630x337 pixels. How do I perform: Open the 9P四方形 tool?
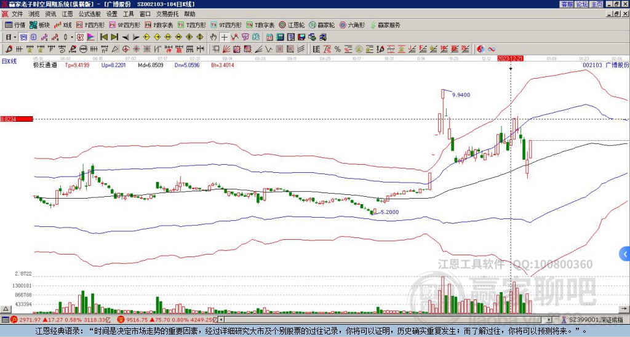coord(124,25)
